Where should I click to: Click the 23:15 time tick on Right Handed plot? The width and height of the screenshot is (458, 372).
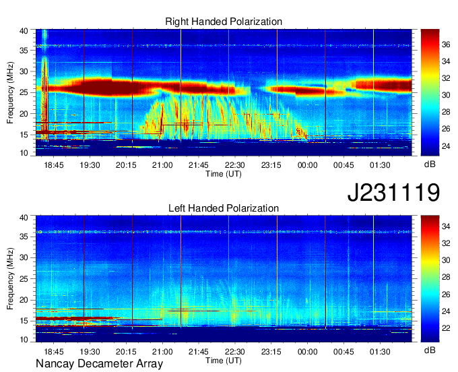coord(271,165)
